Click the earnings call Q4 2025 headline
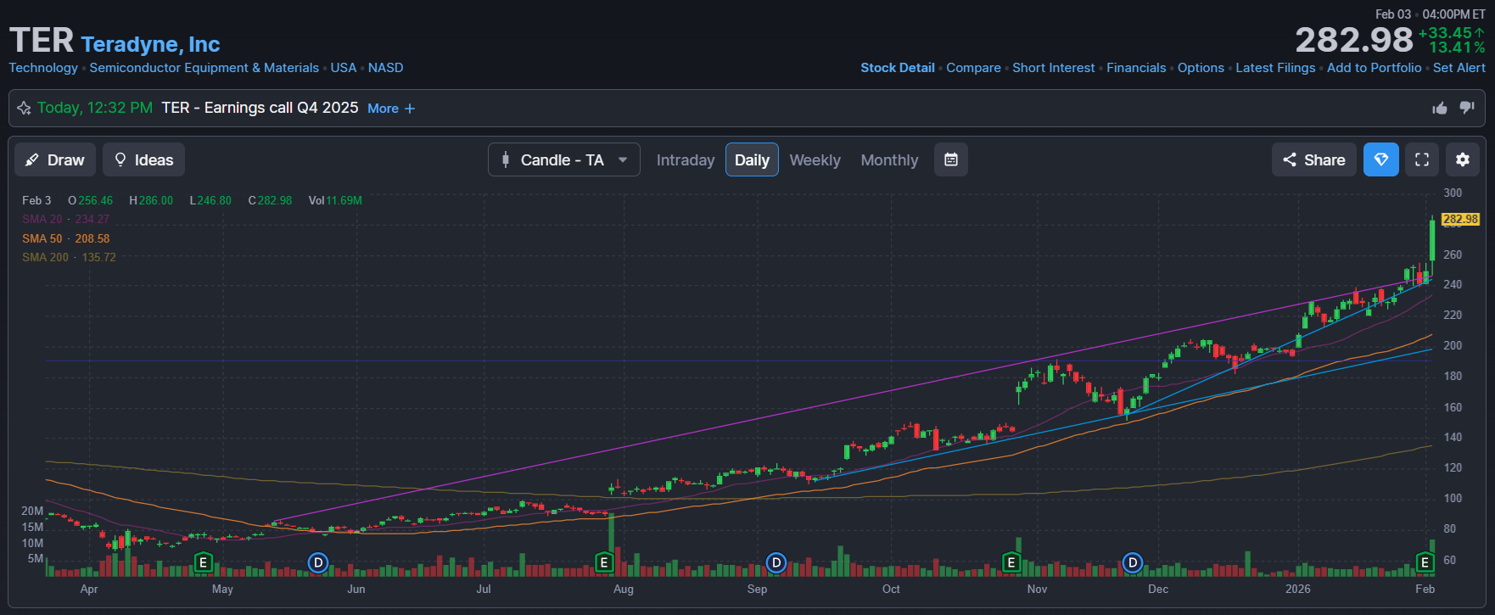1495x615 pixels. 260,108
